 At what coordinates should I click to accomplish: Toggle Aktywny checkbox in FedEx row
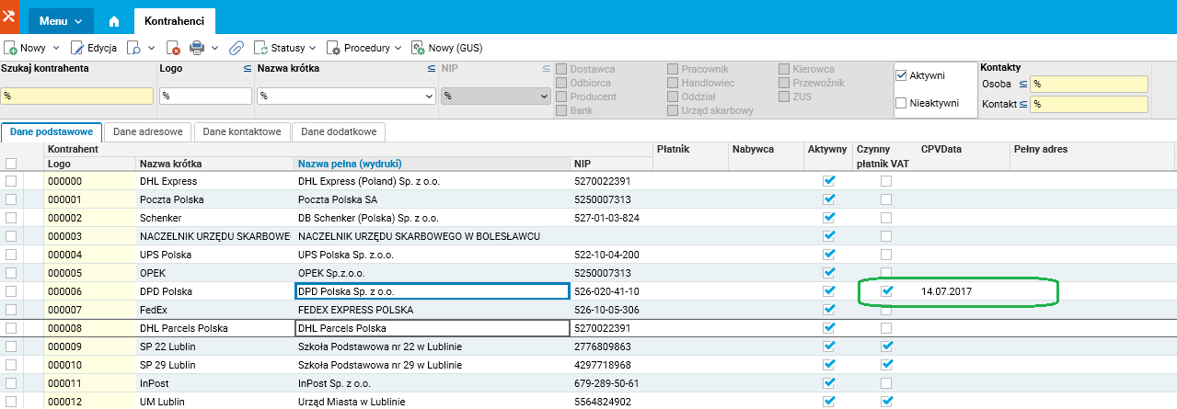point(829,310)
